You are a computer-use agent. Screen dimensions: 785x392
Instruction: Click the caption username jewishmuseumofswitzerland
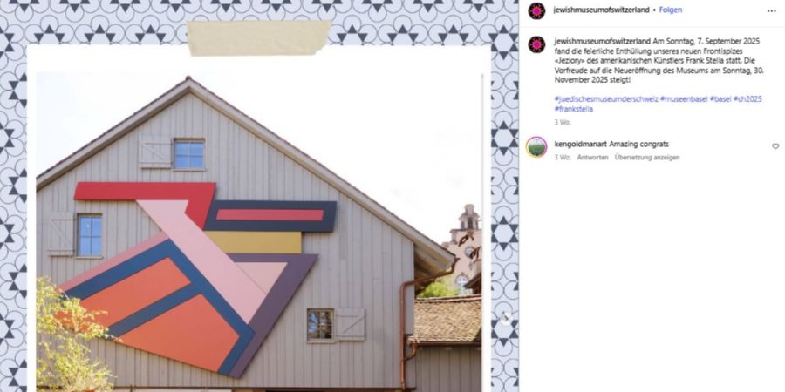(602, 41)
